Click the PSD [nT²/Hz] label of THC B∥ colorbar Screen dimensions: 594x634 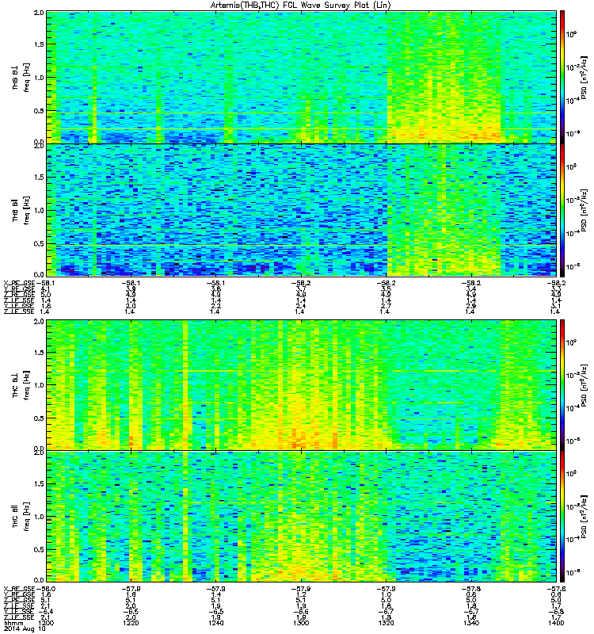tap(584, 517)
